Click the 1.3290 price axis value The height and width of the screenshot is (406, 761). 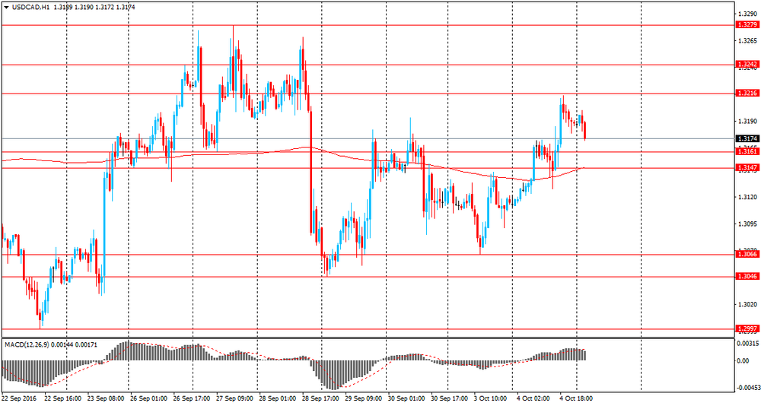click(x=747, y=14)
